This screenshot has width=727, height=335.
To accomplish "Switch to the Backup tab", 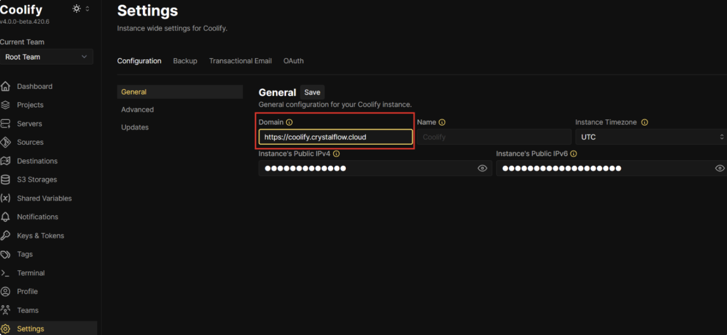I will click(185, 61).
